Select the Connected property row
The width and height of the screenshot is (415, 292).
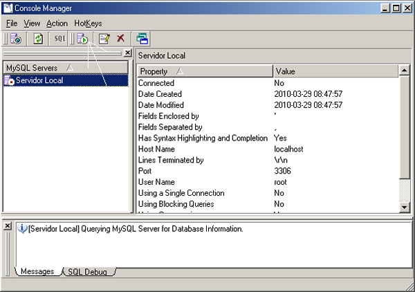[x=268, y=83]
